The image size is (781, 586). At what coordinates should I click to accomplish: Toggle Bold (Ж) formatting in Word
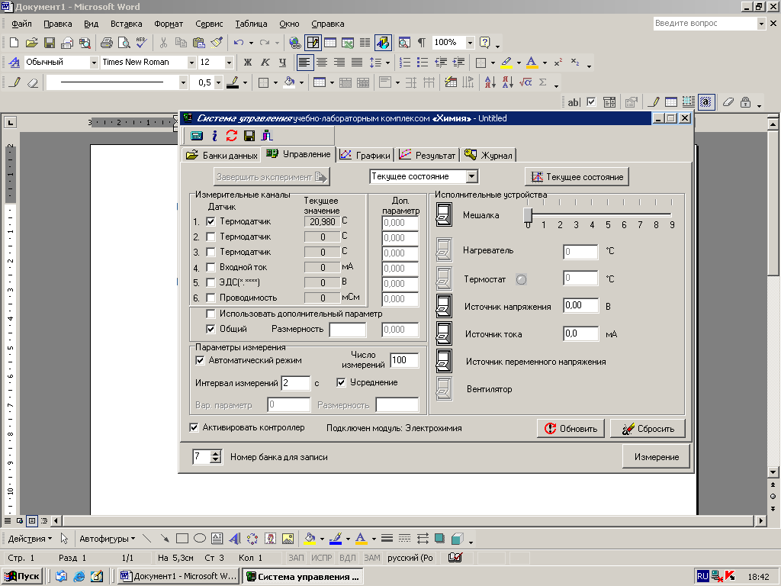(x=248, y=63)
